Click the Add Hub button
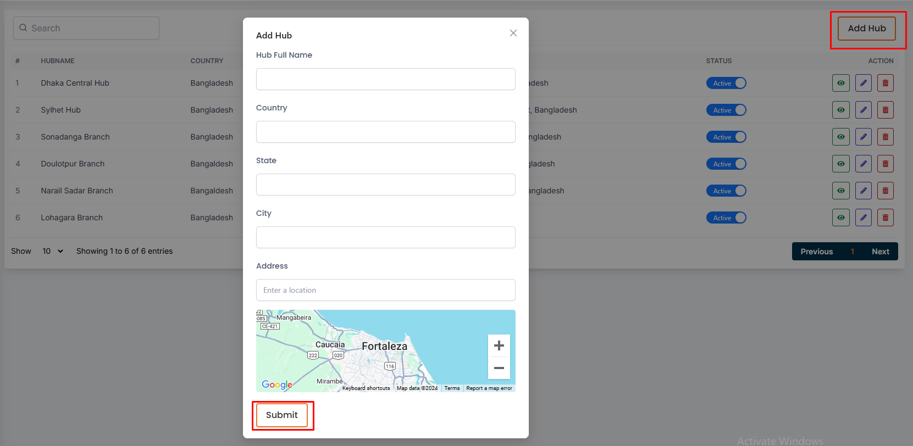Screen dimensions: 913x446 pyautogui.click(x=866, y=28)
